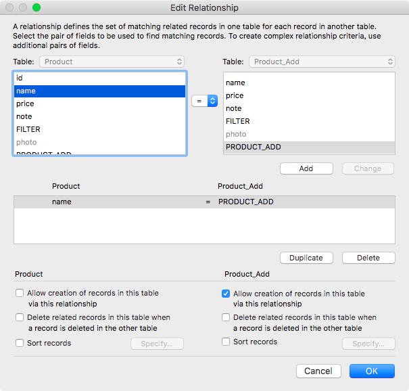Select 'id' field in Product list
The image size is (409, 391).
tap(99, 78)
